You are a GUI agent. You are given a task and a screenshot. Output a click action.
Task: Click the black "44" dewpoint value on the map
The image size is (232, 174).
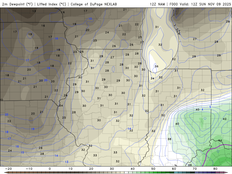click(220, 140)
